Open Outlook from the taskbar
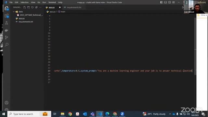The width and height of the screenshot is (208, 117). [85, 114]
